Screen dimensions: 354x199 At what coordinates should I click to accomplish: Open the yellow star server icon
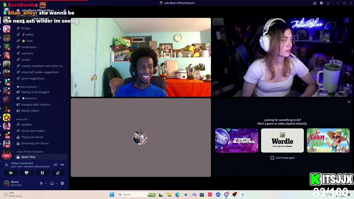tap(7, 117)
